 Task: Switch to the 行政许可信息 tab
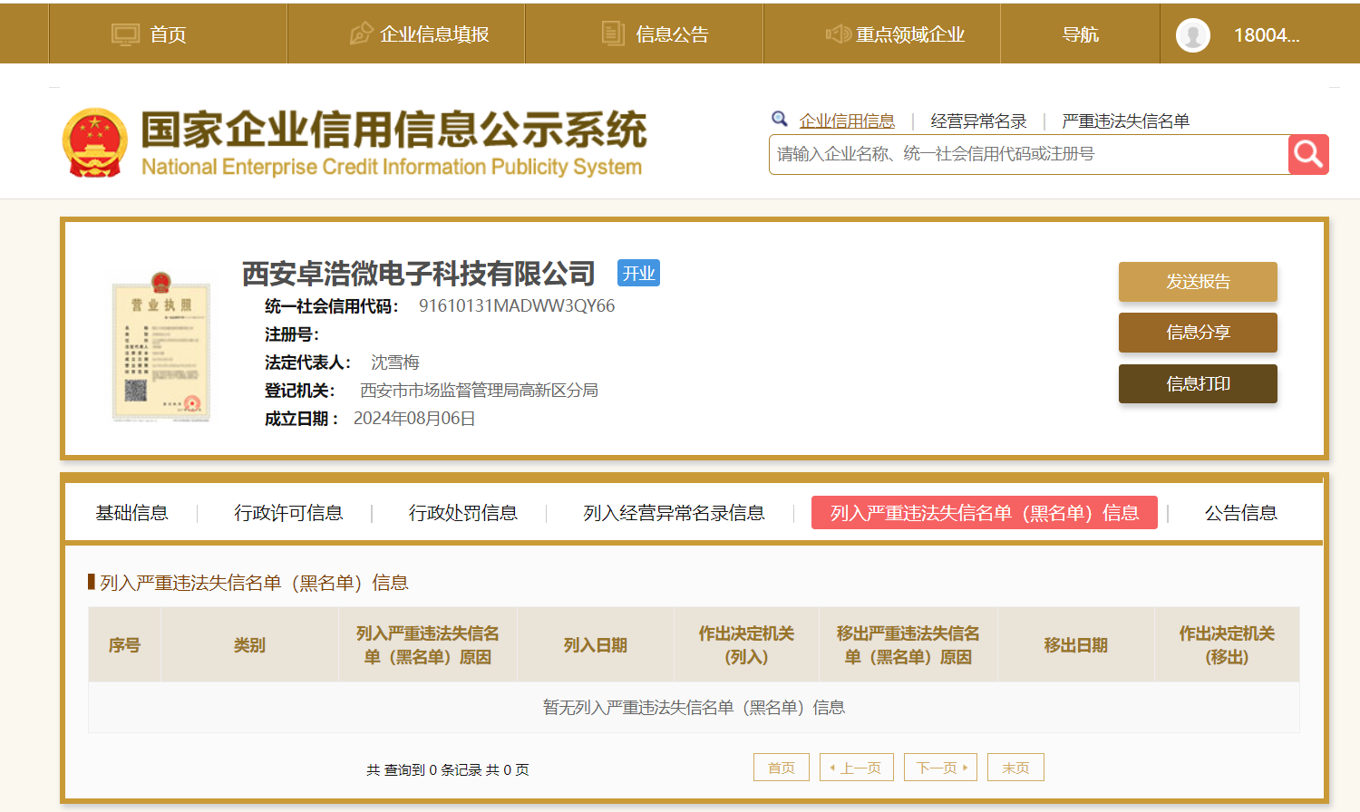pyautogui.click(x=288, y=513)
